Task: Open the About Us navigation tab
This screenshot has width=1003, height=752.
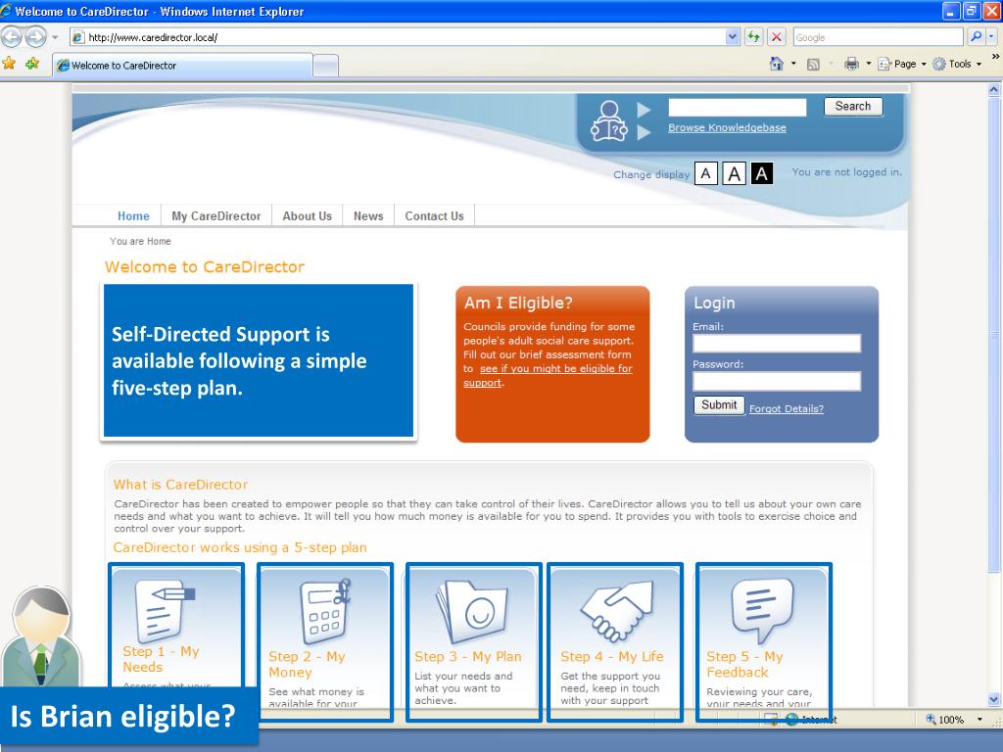Action: [x=307, y=216]
